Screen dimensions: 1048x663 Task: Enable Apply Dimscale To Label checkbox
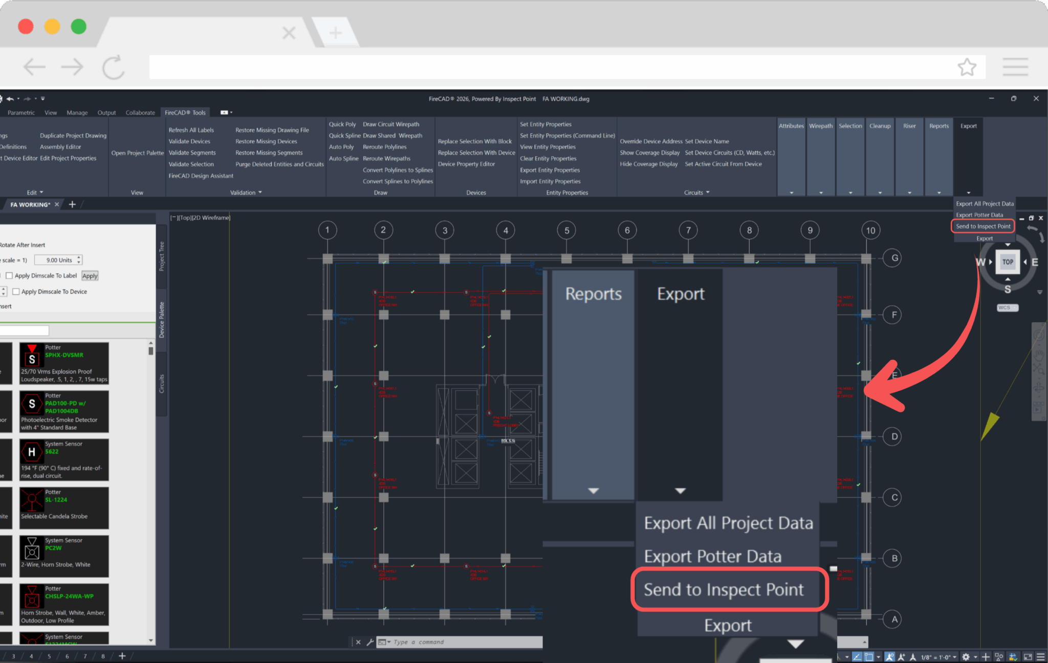[x=9, y=275]
